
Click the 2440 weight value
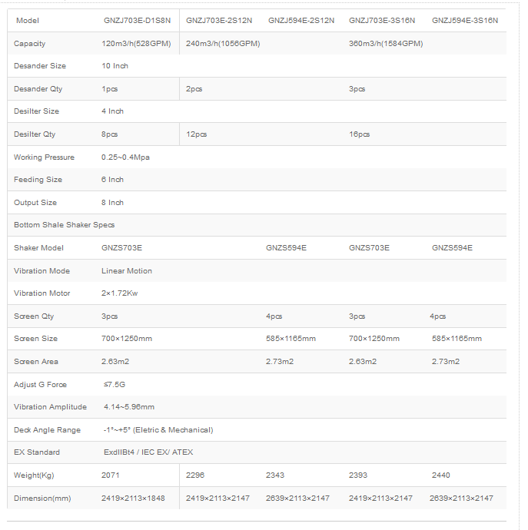440,475
